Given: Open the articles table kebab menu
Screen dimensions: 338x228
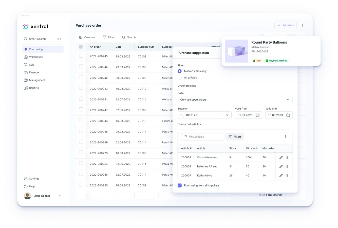Looking at the screenshot, I should click(x=285, y=137).
